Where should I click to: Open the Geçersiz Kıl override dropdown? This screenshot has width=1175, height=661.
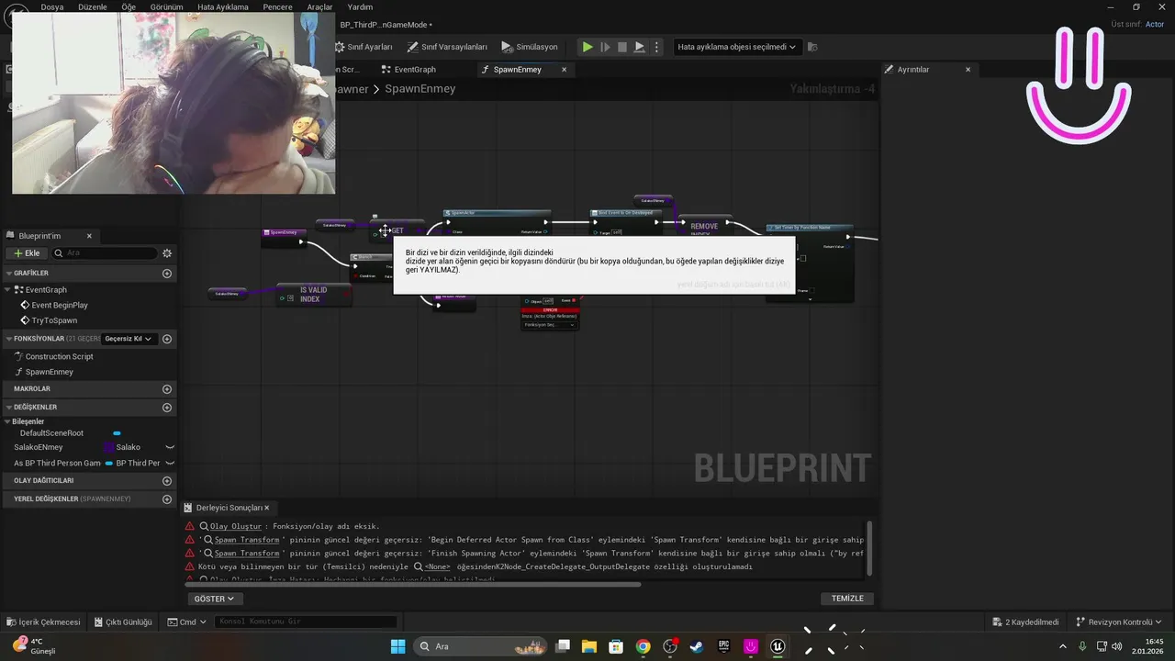pos(128,339)
